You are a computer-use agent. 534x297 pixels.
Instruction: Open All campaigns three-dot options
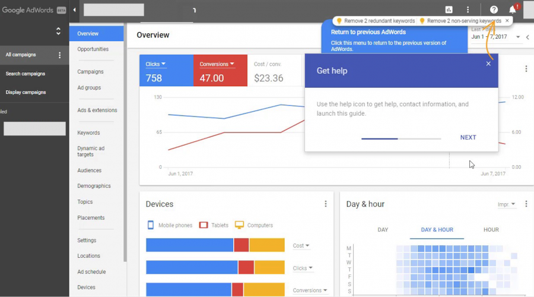point(59,55)
